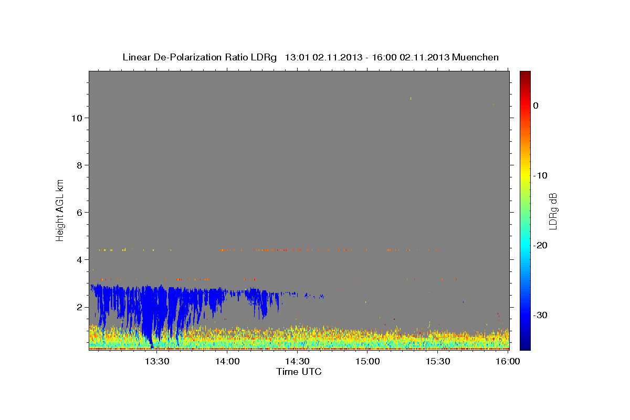Viewport: 630px width, 420px height.
Task: Click the '15:00' time tick label
Action: pos(368,361)
